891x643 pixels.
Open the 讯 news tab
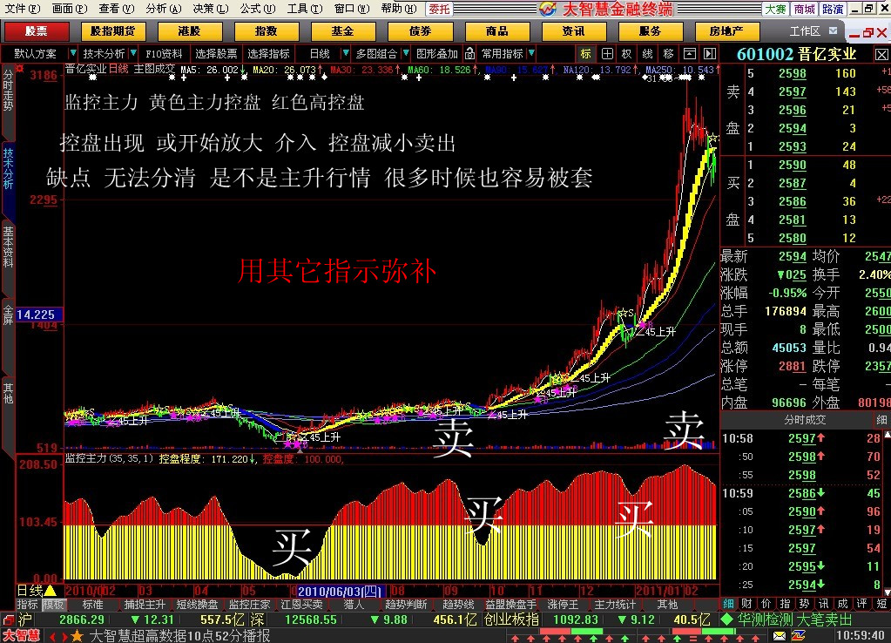tap(823, 604)
